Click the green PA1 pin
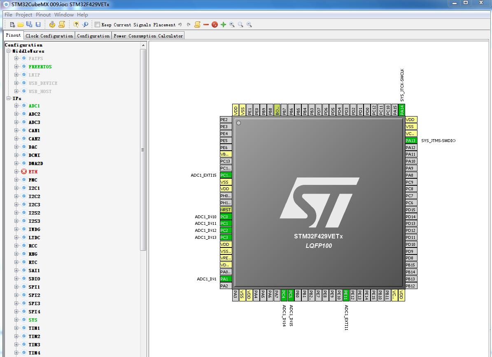 tap(226, 279)
